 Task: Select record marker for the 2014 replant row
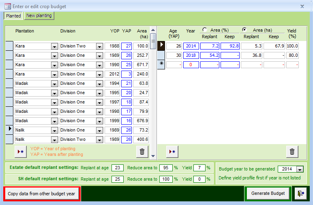(161, 46)
